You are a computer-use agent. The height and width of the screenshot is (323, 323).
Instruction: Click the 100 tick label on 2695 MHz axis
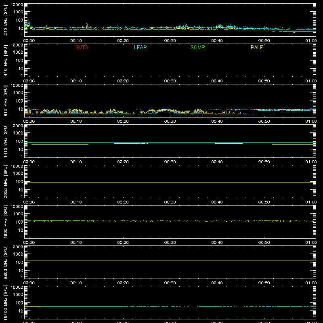(x=19, y=182)
